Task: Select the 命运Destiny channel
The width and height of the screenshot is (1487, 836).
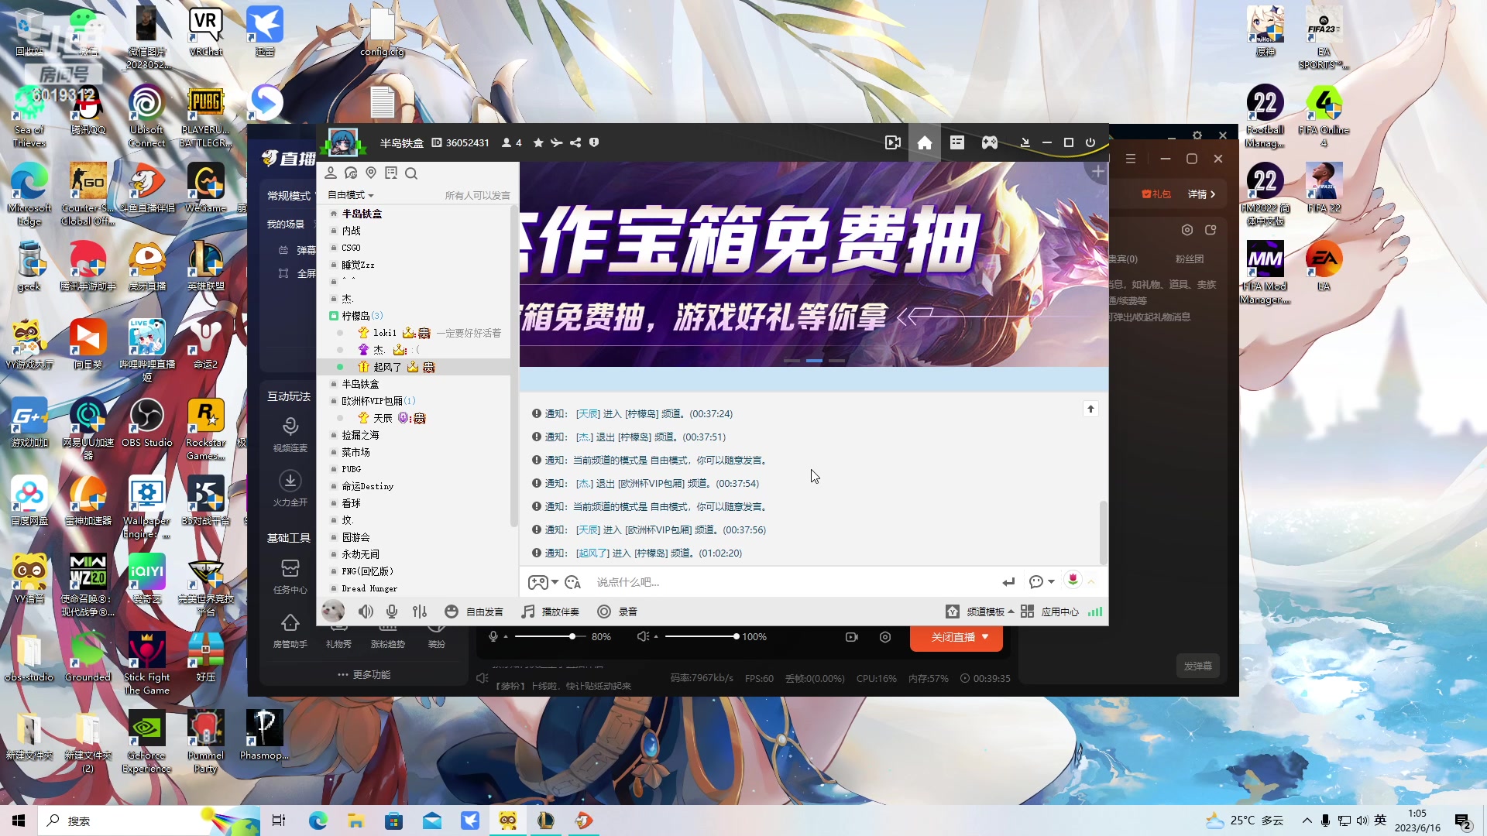Action: tap(367, 486)
